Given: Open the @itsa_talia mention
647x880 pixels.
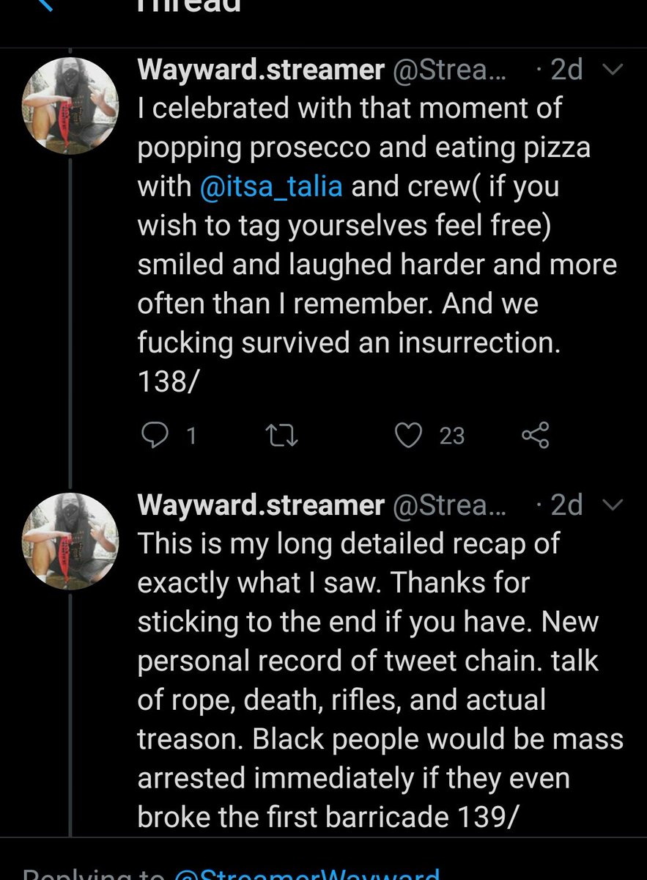Looking at the screenshot, I should click(x=270, y=186).
